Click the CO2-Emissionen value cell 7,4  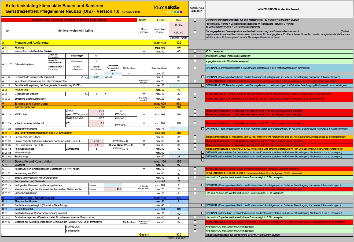click(96, 145)
